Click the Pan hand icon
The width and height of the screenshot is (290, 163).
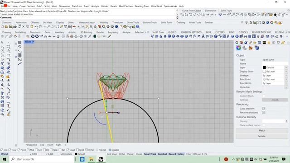pos(40,27)
